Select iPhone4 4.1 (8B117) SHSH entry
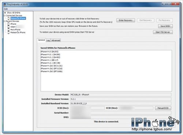The width and height of the screenshot is (183, 135). click(49, 60)
